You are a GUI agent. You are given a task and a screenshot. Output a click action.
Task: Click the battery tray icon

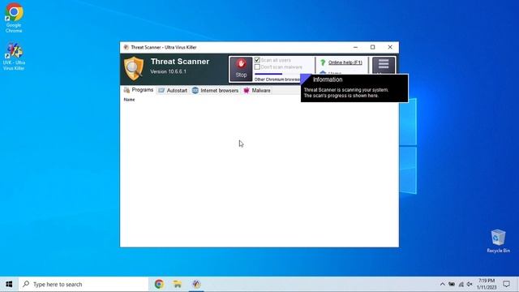452,284
